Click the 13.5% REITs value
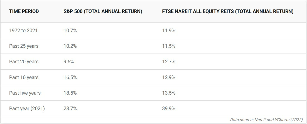Screen dimensions: 307x124 click(169, 93)
